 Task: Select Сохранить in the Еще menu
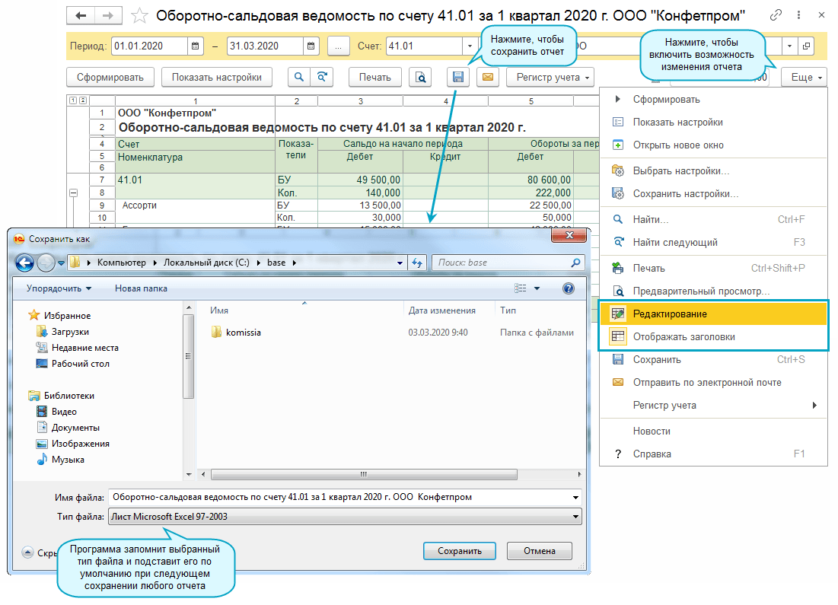point(713,360)
